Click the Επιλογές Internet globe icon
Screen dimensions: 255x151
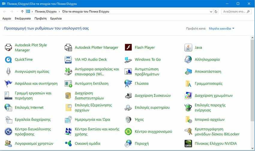(8, 108)
